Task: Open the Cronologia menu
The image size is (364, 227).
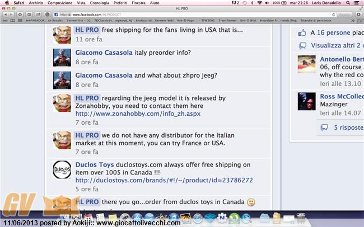Action: [99, 3]
